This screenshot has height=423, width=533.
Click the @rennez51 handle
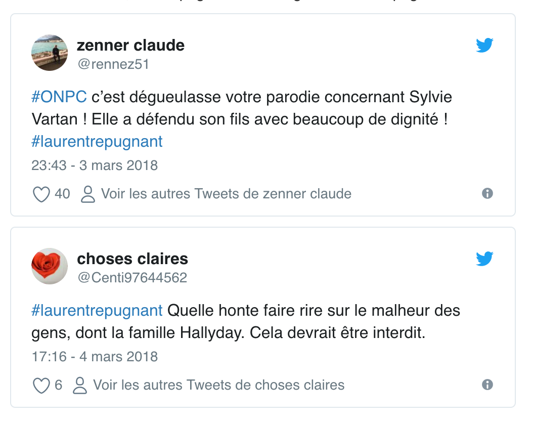click(113, 64)
